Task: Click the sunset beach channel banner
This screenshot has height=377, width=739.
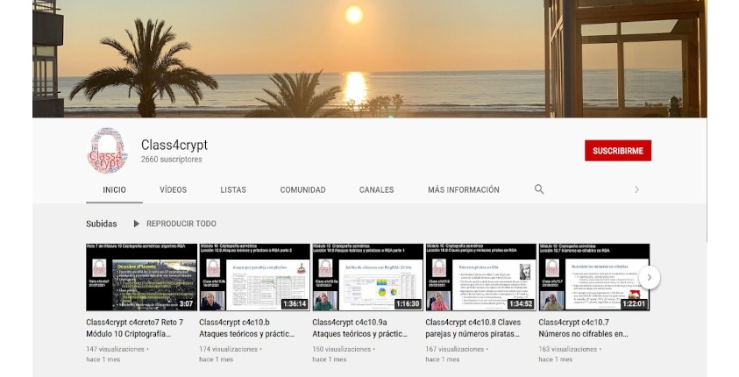Action: [x=369, y=59]
